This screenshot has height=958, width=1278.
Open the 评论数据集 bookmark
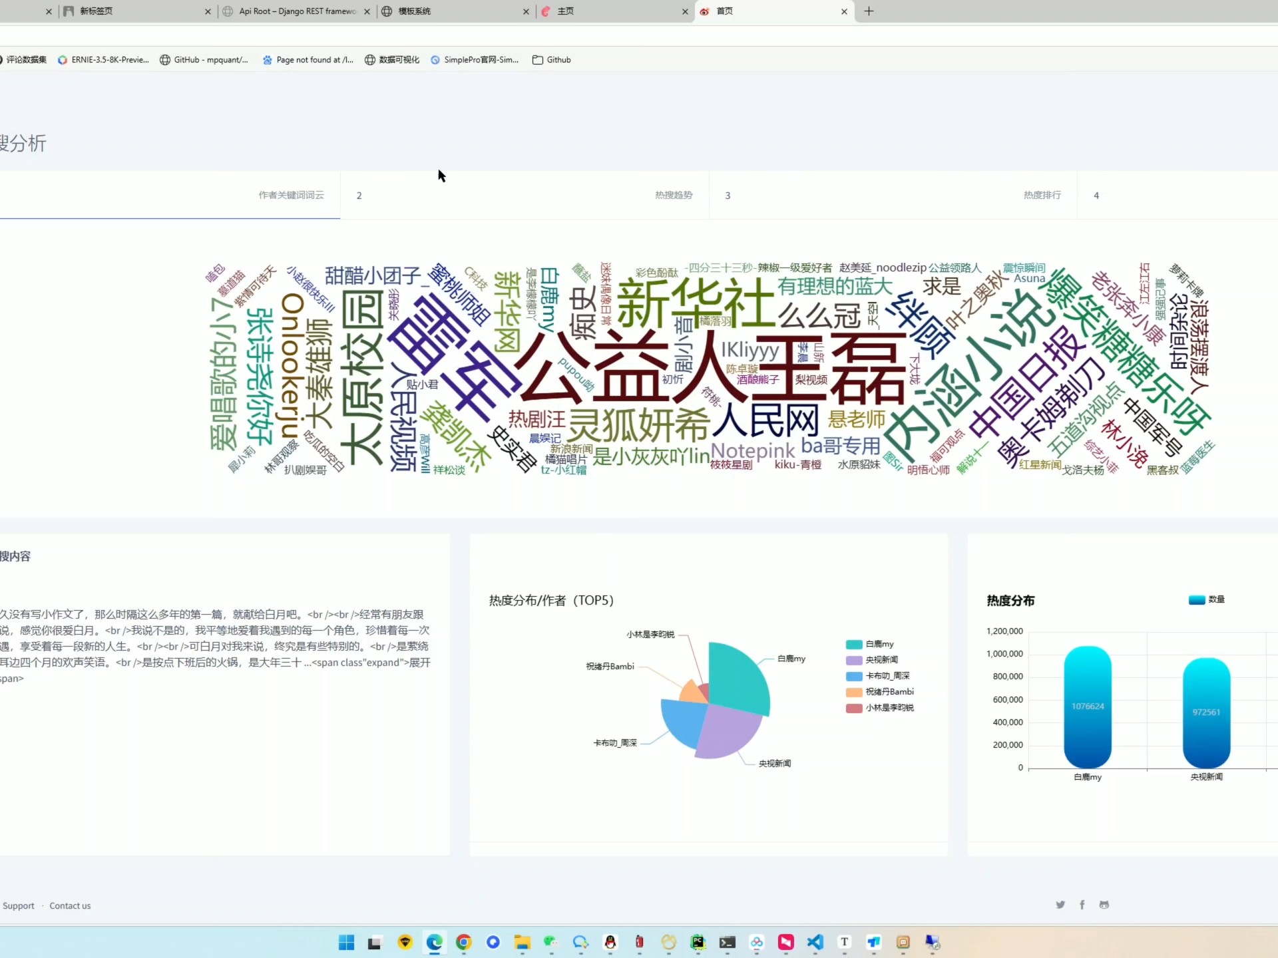(x=24, y=60)
